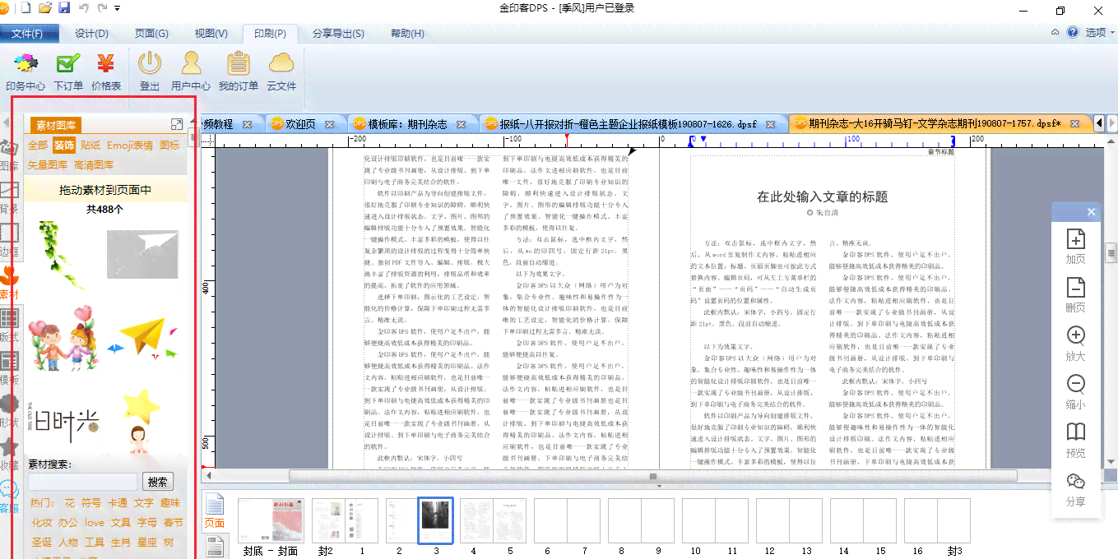Switch to the 设计(D) ribbon tab
1118x559 pixels.
click(91, 34)
